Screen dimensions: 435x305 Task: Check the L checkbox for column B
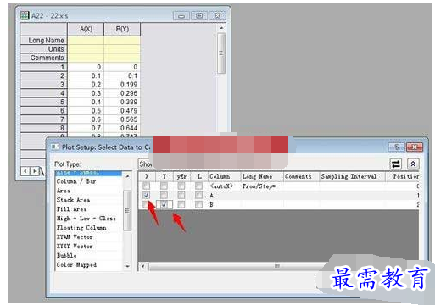(x=199, y=204)
